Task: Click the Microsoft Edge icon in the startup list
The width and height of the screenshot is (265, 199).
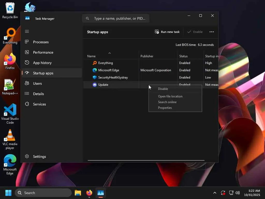Action: tap(95, 70)
